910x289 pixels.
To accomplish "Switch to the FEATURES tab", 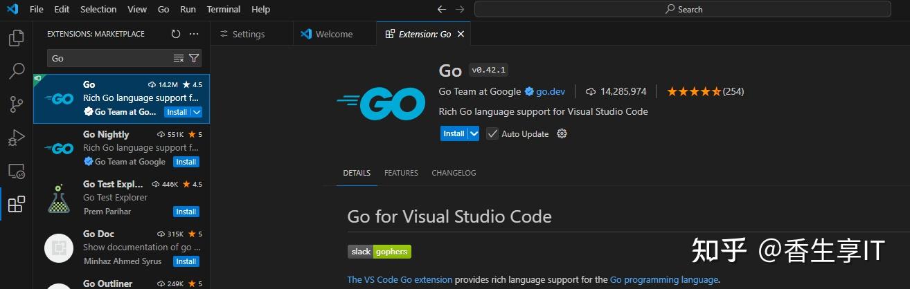I will (401, 173).
